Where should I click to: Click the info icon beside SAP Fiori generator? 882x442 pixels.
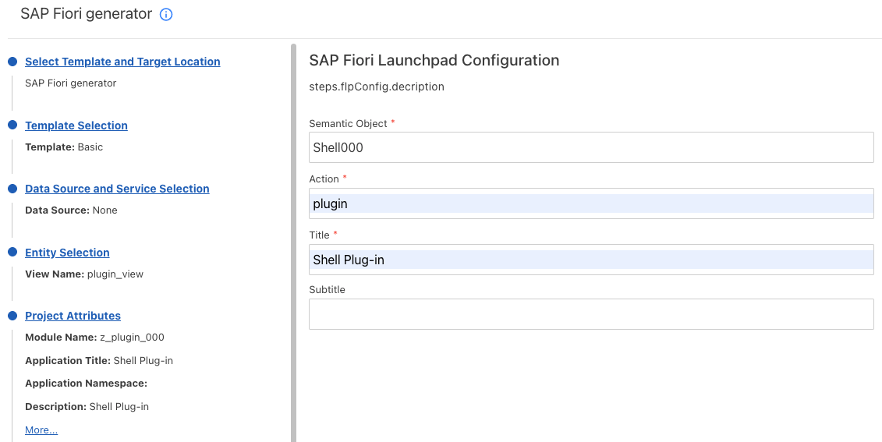166,15
